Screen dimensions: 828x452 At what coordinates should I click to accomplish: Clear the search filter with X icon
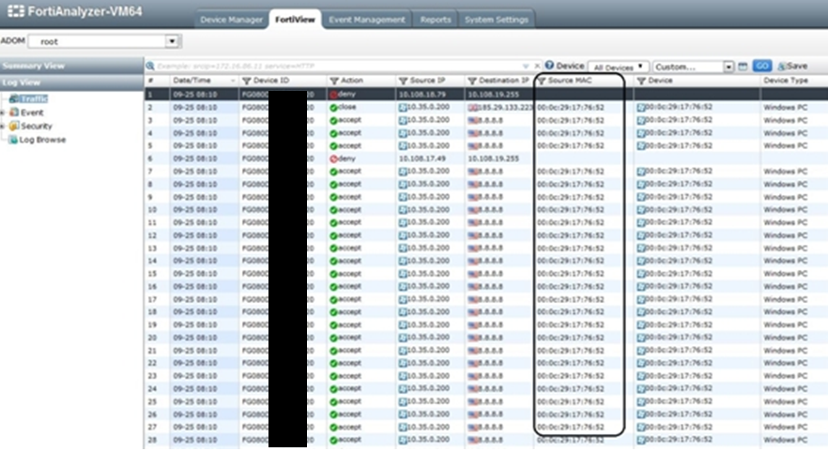click(537, 67)
